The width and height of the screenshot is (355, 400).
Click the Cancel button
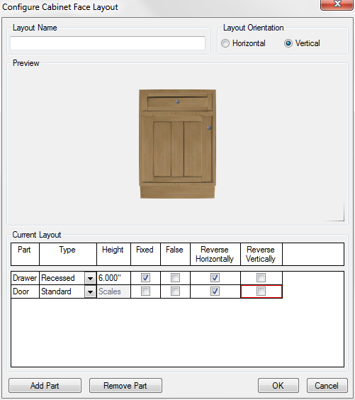click(327, 385)
